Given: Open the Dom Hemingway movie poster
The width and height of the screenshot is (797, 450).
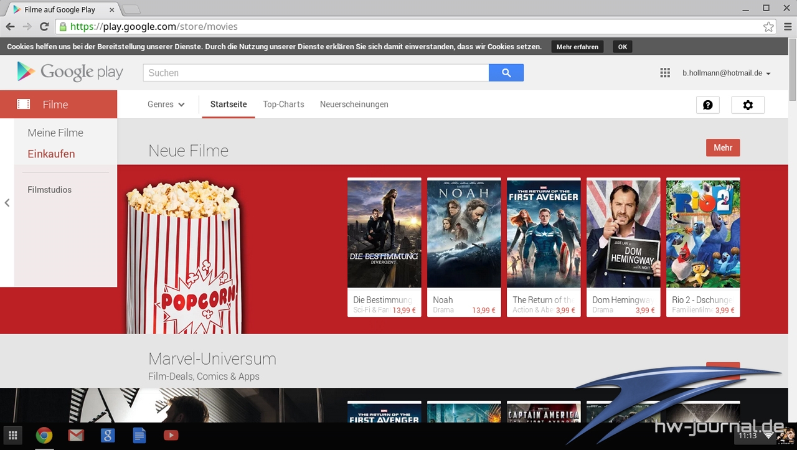Looking at the screenshot, I should 623,233.
